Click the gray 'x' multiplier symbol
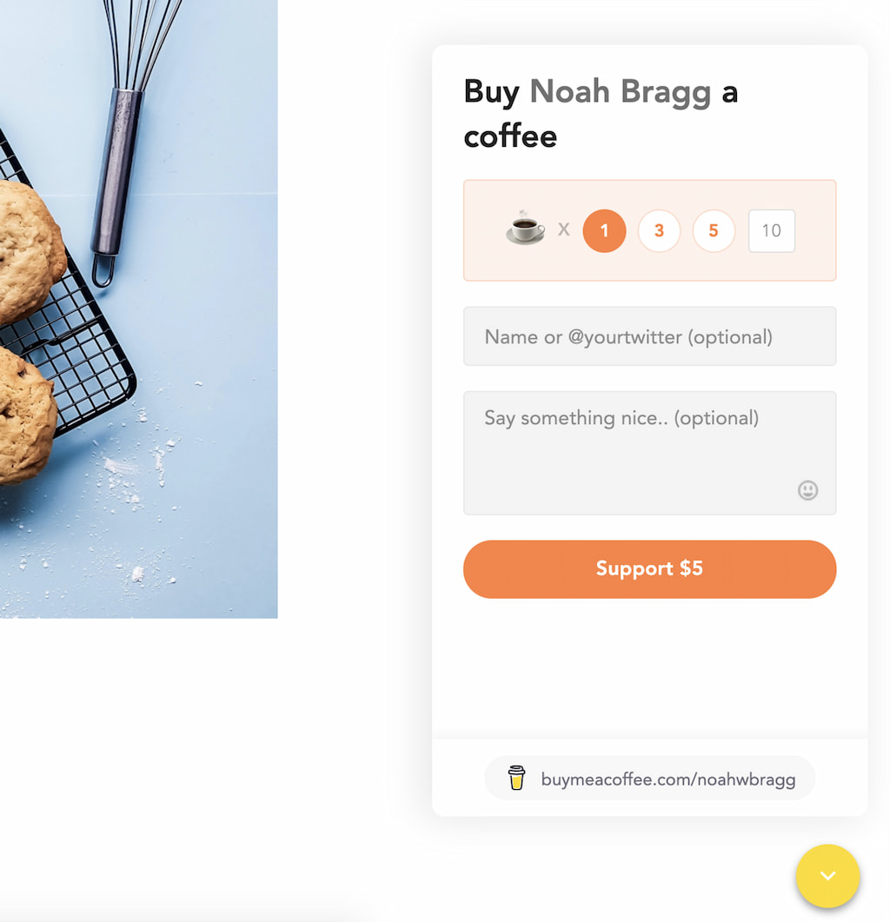Screen dimensions: 890x922 point(563,230)
